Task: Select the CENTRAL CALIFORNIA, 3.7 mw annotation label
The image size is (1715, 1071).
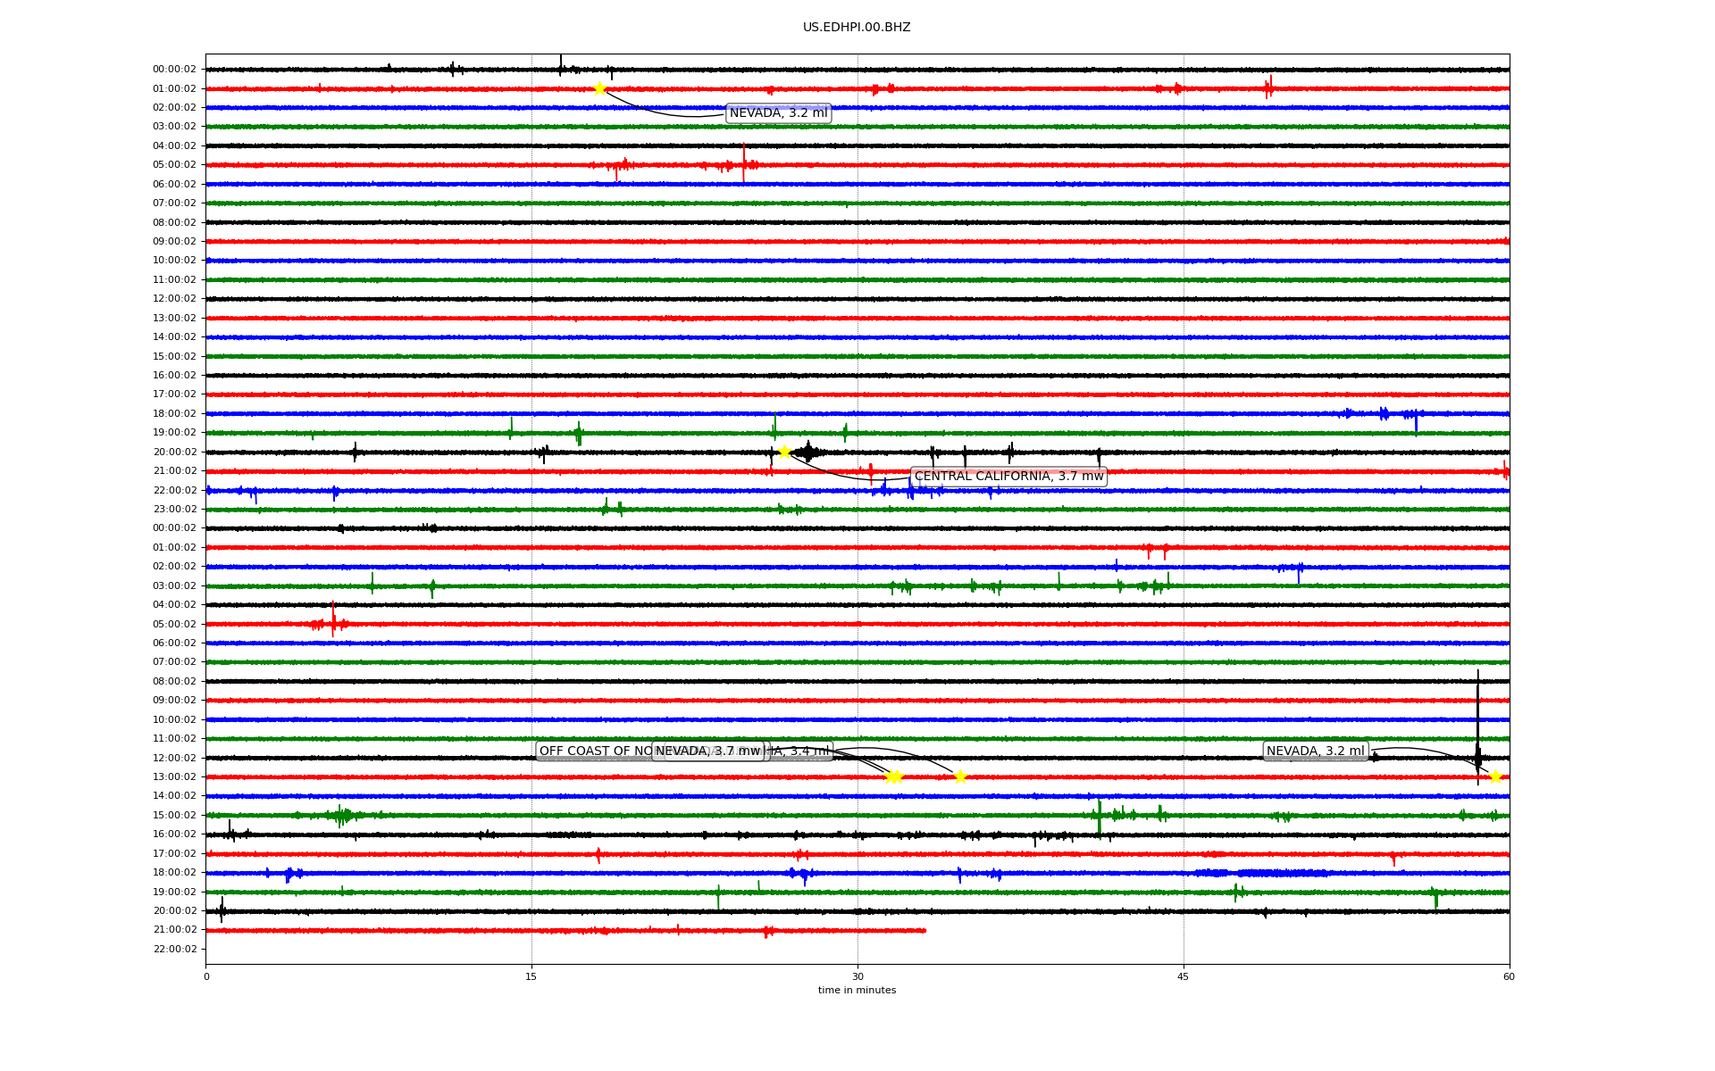Action: [1008, 477]
